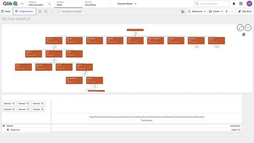Collapse the USA -4 expander

tap(54, 60)
